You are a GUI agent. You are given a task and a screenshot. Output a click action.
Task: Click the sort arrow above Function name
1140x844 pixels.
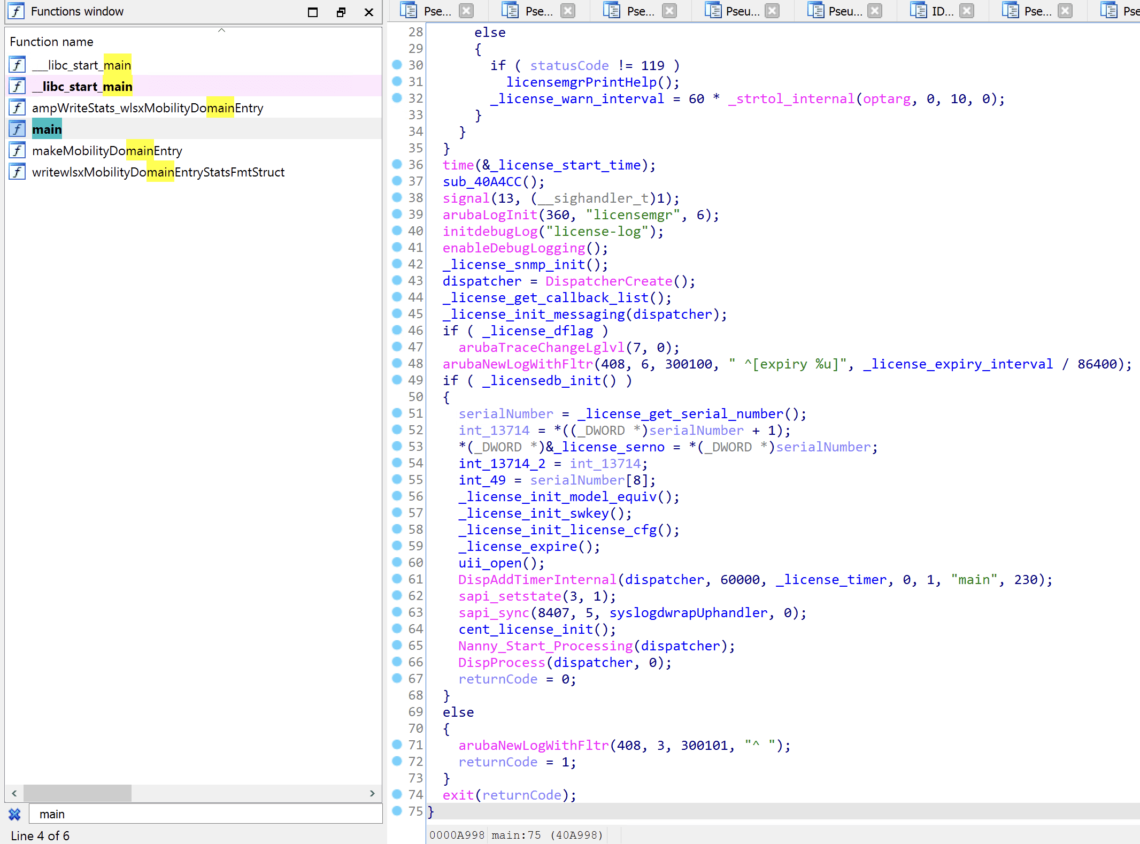221,30
